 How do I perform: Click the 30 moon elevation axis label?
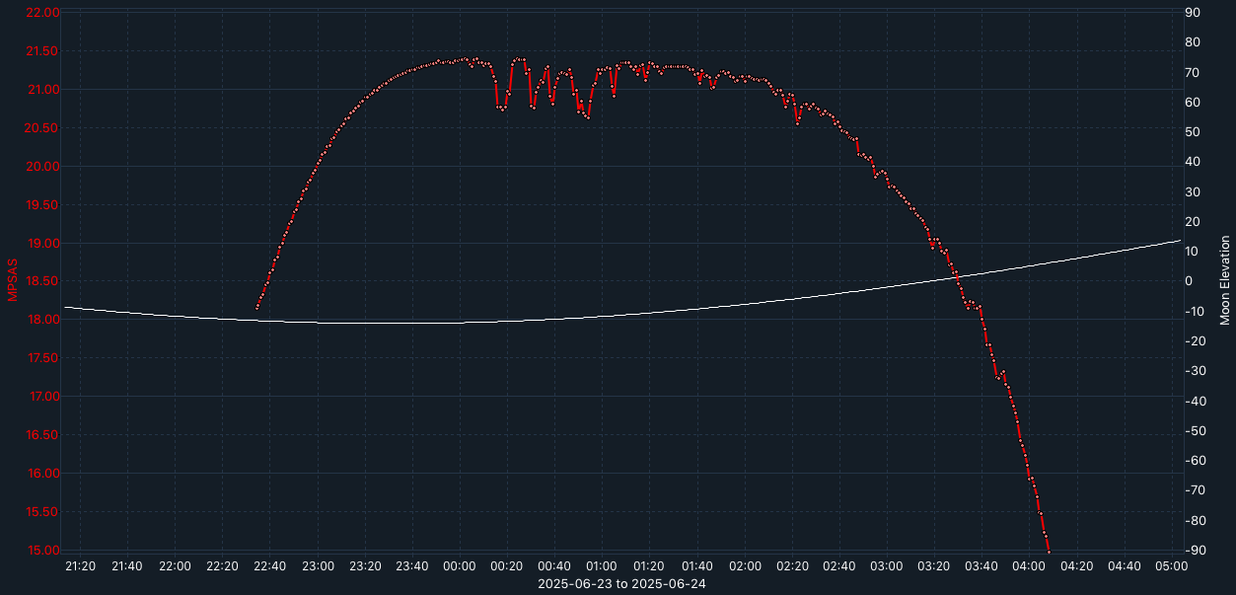click(1192, 192)
